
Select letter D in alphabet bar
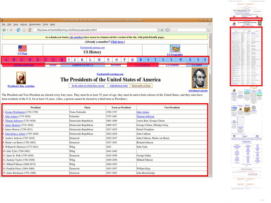point(30,59)
